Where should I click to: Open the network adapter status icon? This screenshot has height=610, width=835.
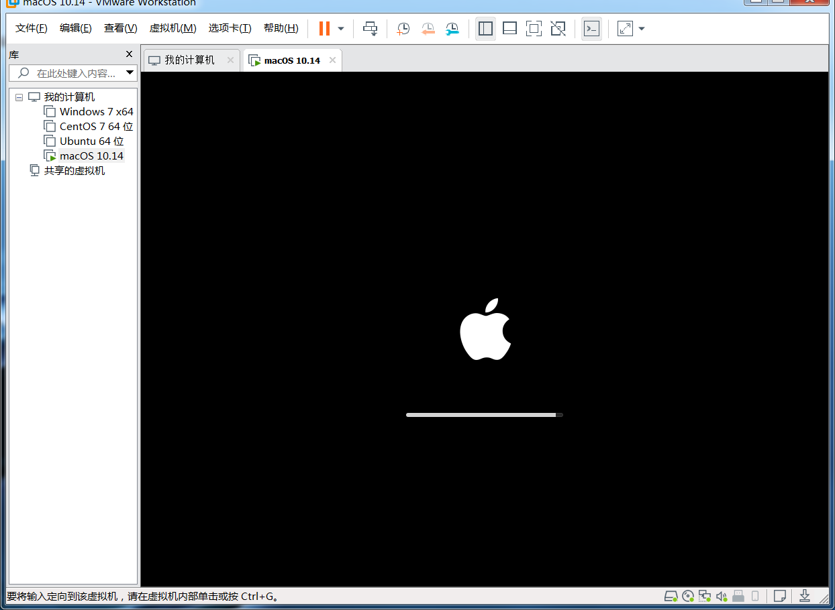click(x=705, y=595)
